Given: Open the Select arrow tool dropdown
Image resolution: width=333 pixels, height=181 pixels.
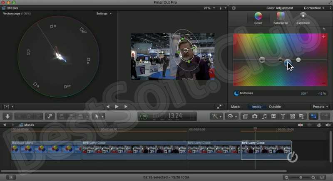Looking at the screenshot, I should pyautogui.click(x=99, y=116).
